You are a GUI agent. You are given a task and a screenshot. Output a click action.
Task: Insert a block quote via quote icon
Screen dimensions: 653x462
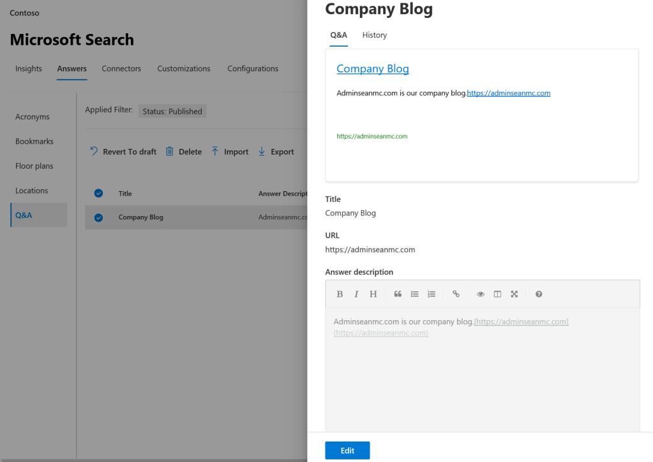[x=398, y=294]
